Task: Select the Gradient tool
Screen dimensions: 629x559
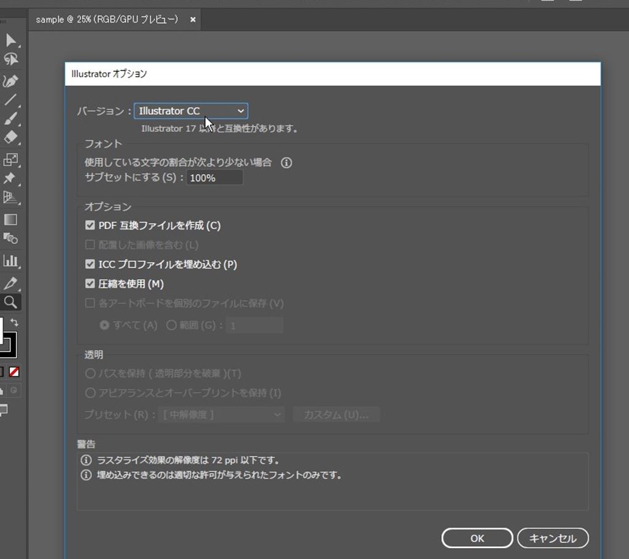Action: pos(10,220)
